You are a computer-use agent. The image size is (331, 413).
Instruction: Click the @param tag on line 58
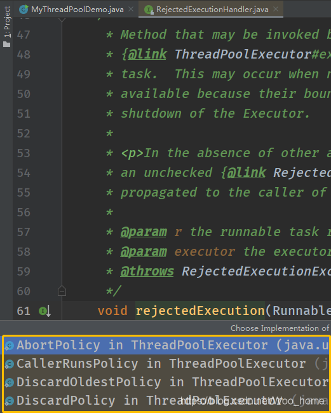144,252
